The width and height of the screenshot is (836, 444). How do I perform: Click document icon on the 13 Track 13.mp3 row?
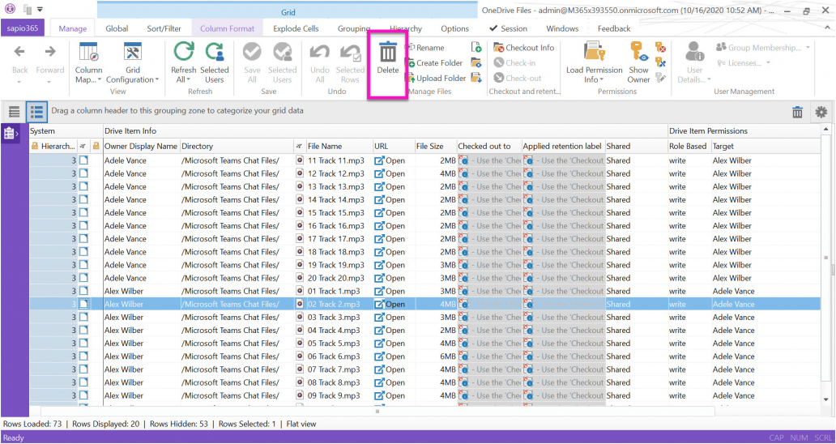coord(83,186)
